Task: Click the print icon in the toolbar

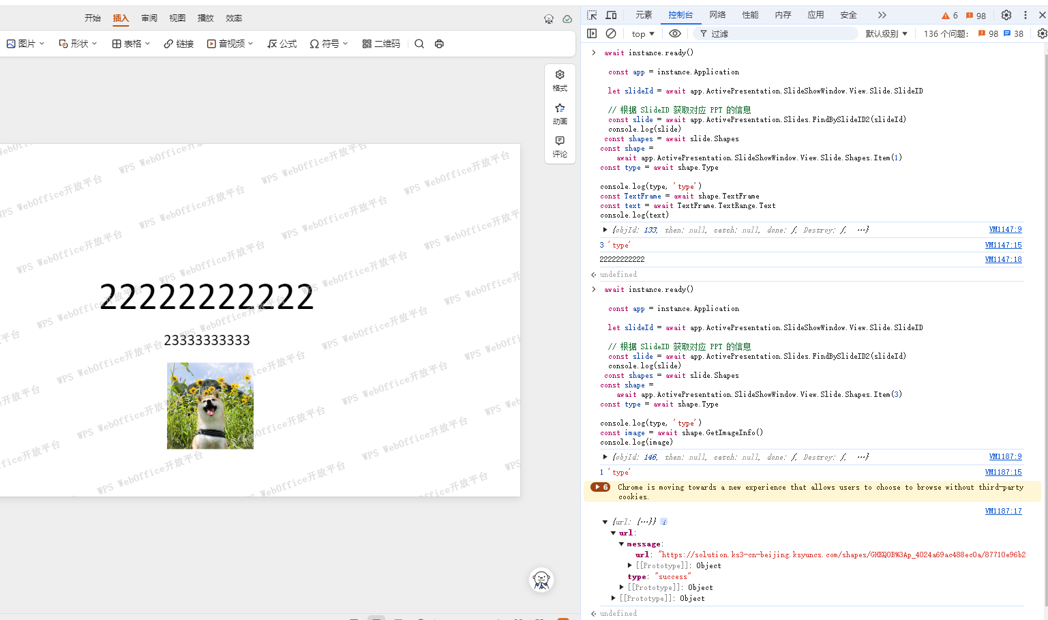Action: tap(439, 44)
